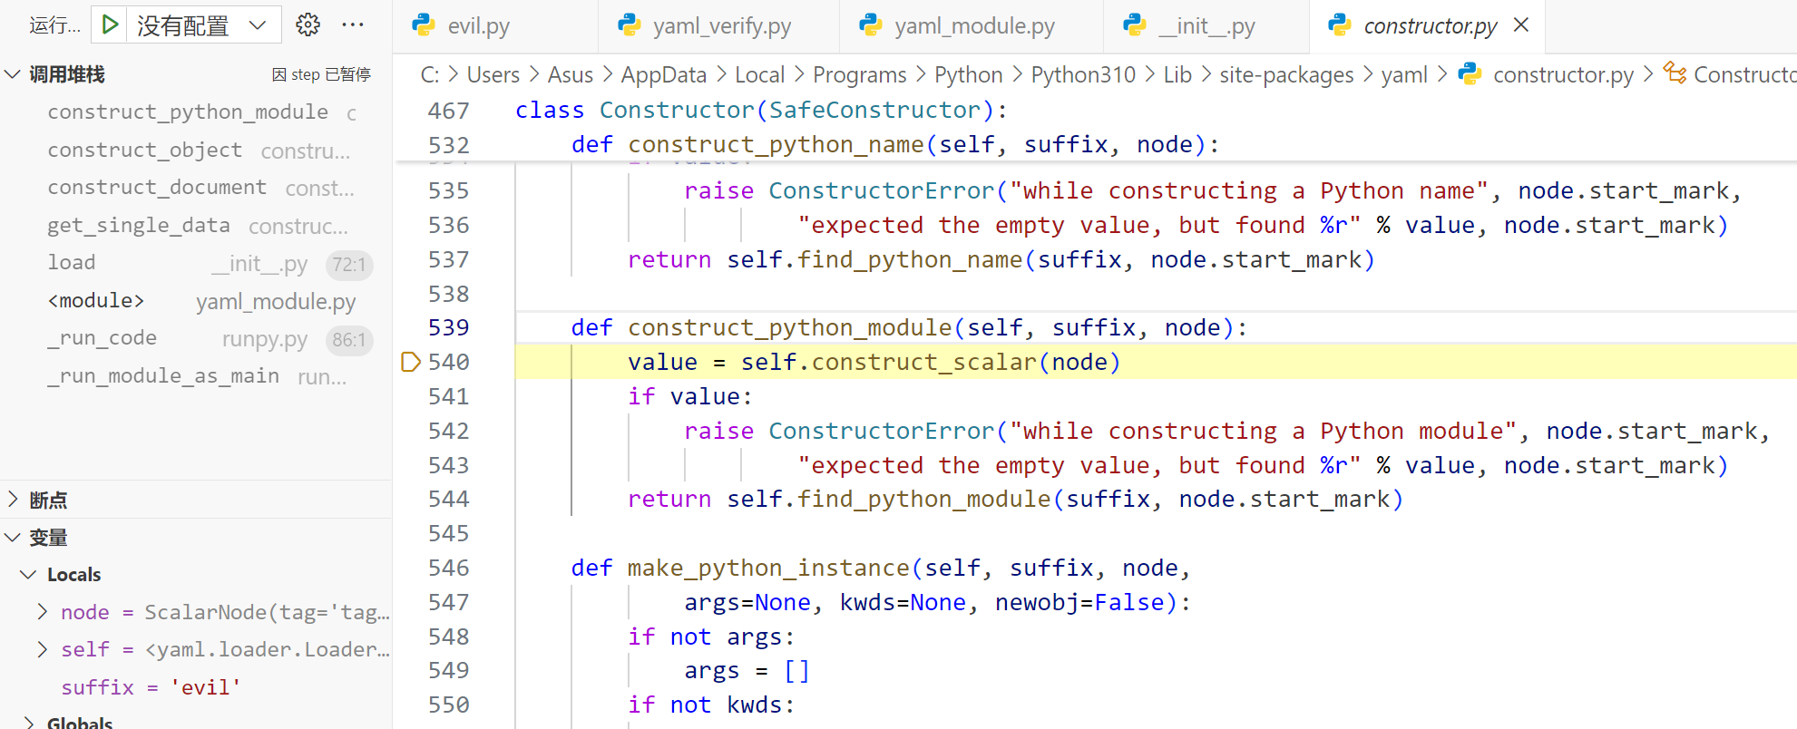Click the constructor.py breadcrumb
The height and width of the screenshot is (729, 1797).
1563,74
